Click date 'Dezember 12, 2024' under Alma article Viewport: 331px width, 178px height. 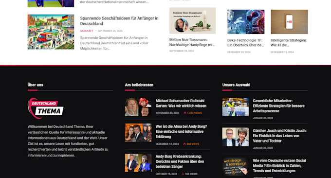[167, 144]
